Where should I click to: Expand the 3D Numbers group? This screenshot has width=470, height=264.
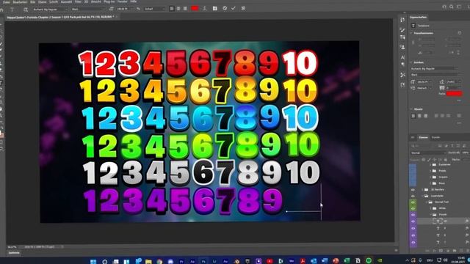pos(423,190)
